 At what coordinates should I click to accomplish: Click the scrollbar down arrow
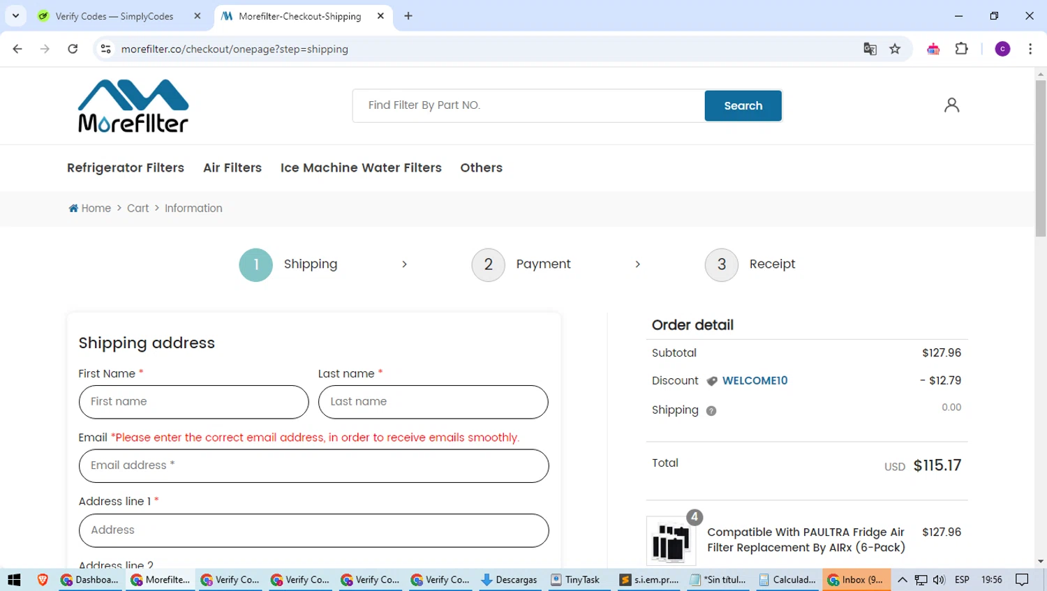pos(1041,562)
